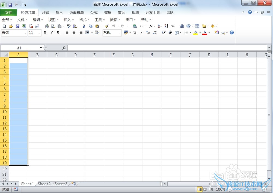Screen dimensions: 273x193
Task: Toggle Bold formatting
Action: [45, 32]
